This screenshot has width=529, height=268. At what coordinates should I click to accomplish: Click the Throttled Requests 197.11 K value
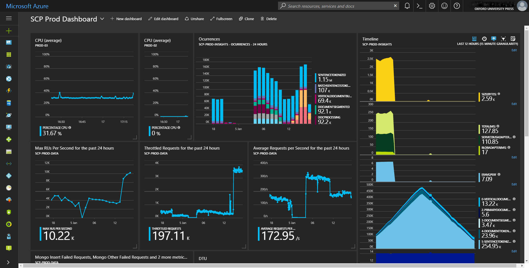coord(171,236)
